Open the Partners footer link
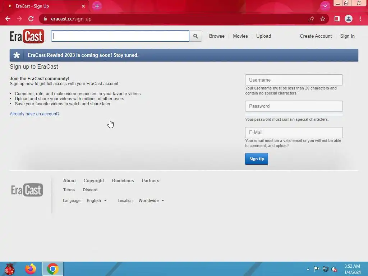 [151, 181]
